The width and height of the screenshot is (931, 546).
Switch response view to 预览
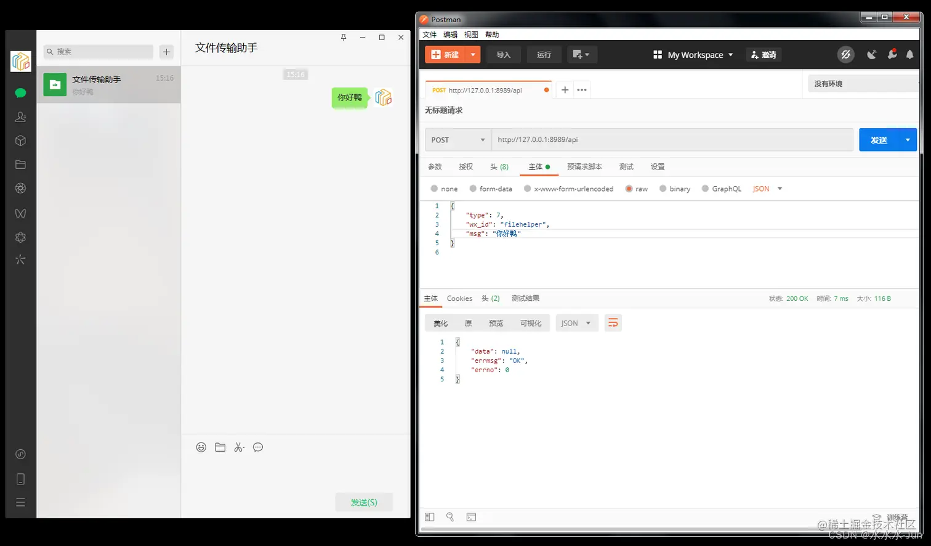pyautogui.click(x=496, y=324)
